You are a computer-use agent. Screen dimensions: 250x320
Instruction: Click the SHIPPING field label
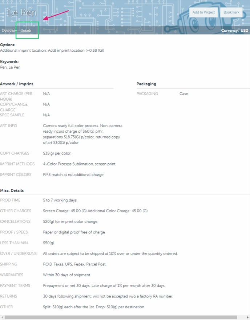pos(9,264)
